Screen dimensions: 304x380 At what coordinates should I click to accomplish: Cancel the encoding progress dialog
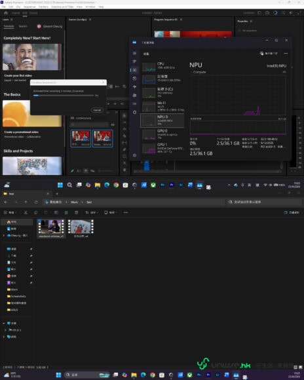[x=97, y=110]
